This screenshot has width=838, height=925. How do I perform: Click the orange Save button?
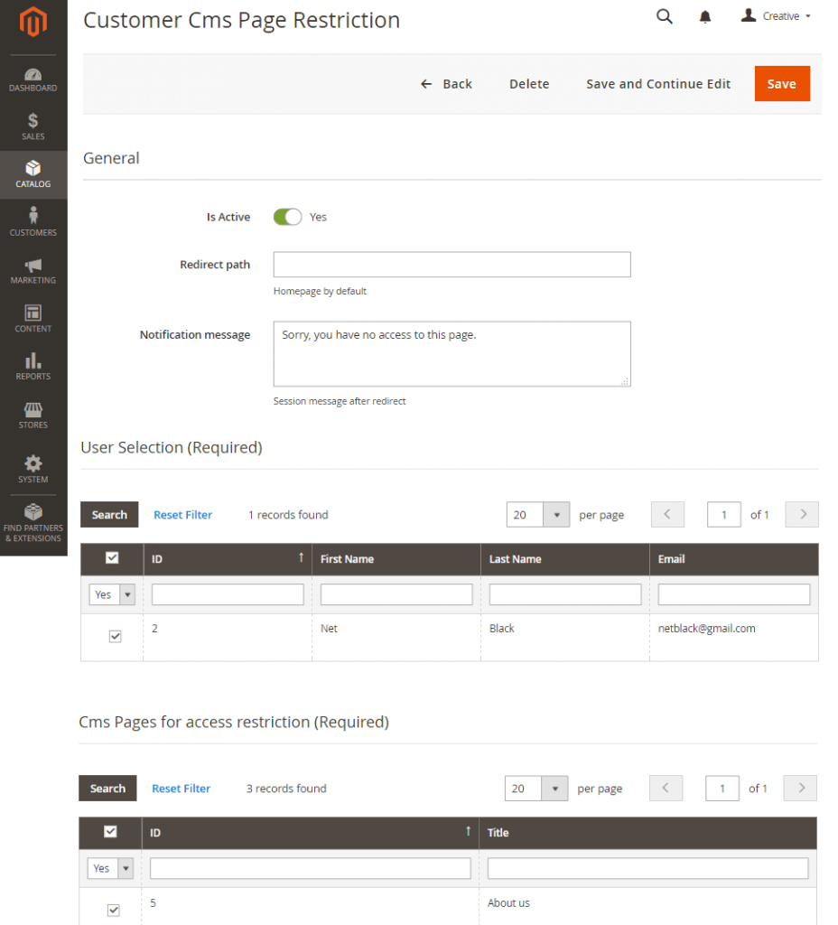pos(781,84)
